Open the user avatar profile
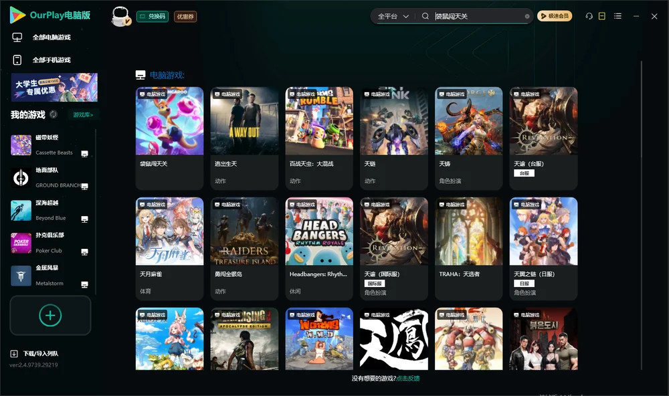 [120, 17]
